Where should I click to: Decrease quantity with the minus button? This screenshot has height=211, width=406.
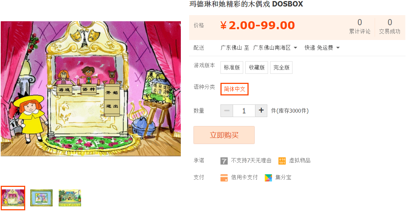(227, 111)
